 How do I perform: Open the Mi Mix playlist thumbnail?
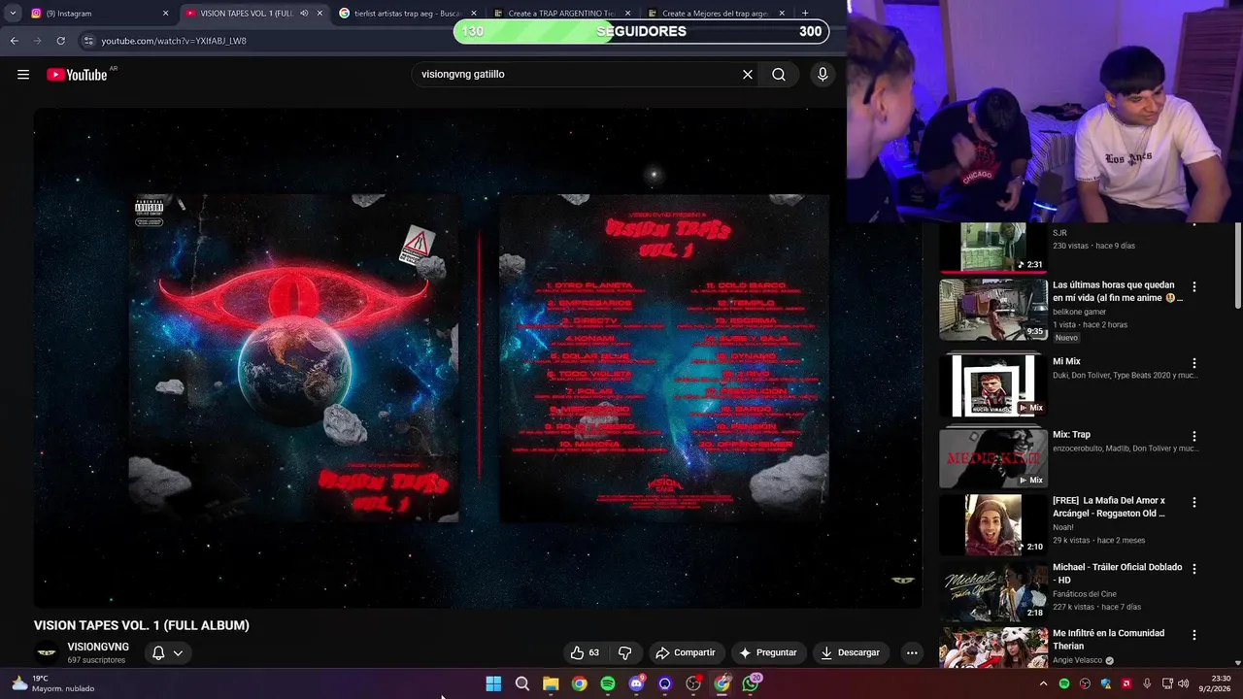coord(992,385)
